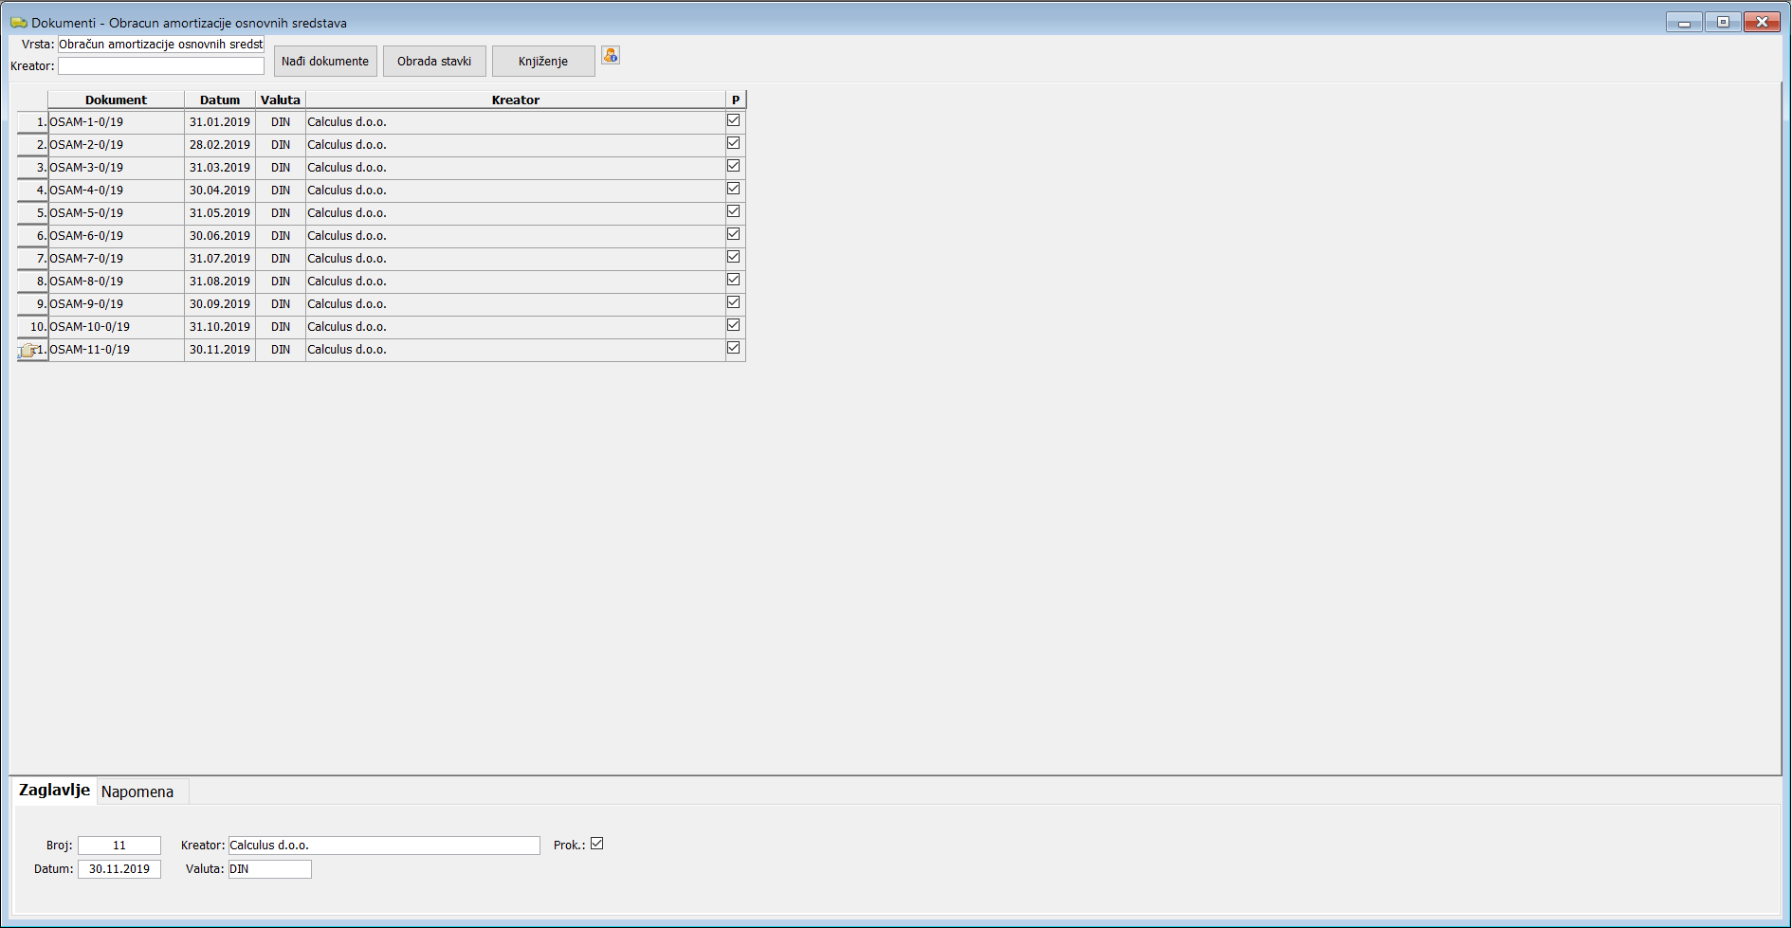Image resolution: width=1792 pixels, height=928 pixels.
Task: Click the Knjiženje button
Action: pyautogui.click(x=542, y=62)
